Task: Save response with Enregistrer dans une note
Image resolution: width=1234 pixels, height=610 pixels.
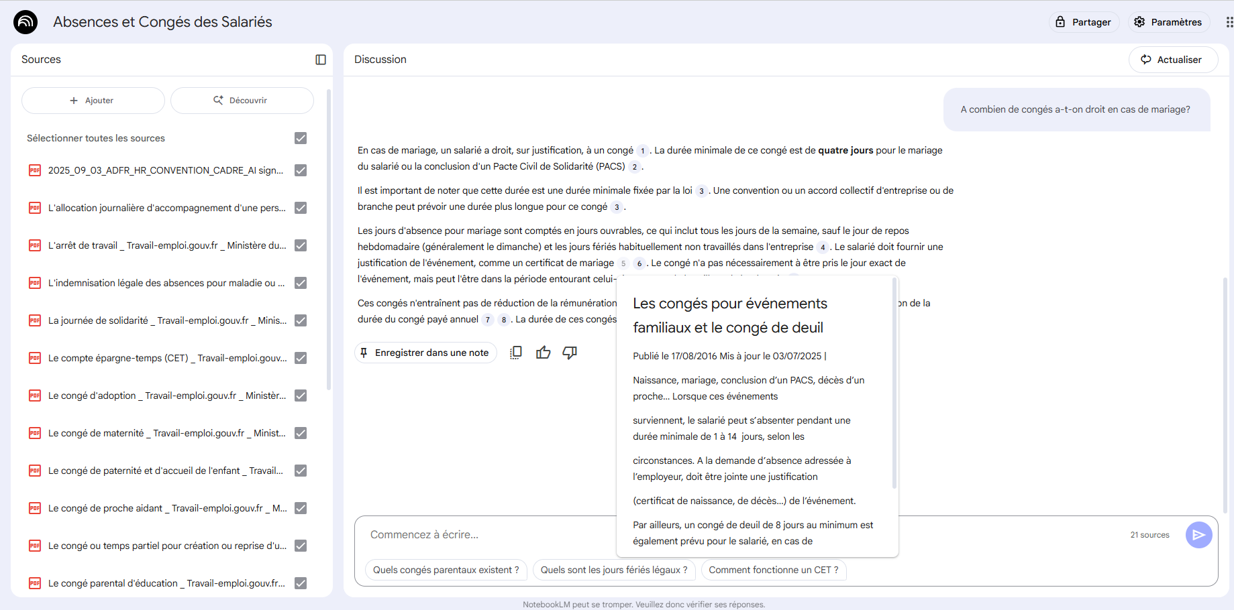Action: (425, 353)
